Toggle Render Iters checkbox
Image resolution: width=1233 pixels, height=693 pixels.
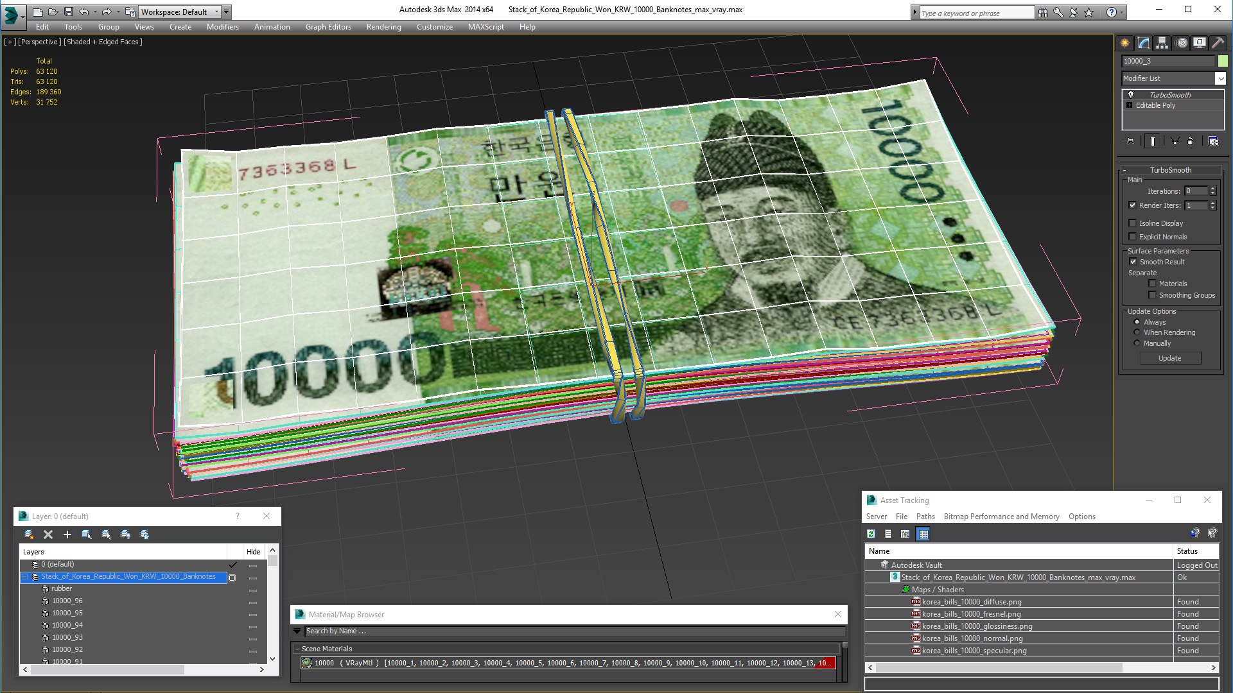coord(1132,205)
